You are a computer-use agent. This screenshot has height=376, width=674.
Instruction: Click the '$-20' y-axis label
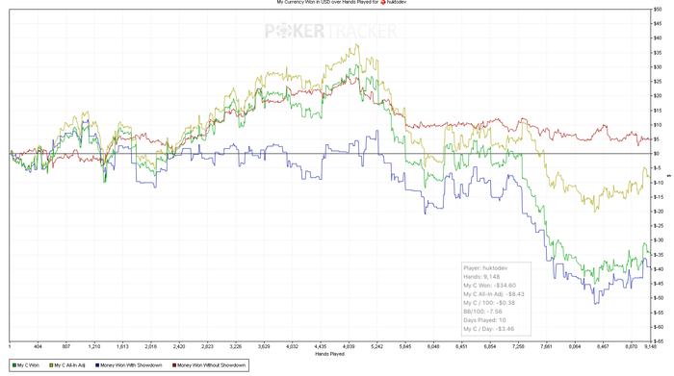pos(659,212)
